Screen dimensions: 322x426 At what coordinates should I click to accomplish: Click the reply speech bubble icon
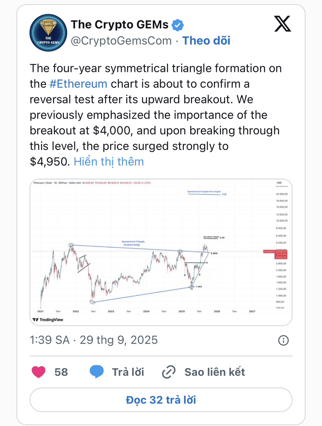click(97, 372)
